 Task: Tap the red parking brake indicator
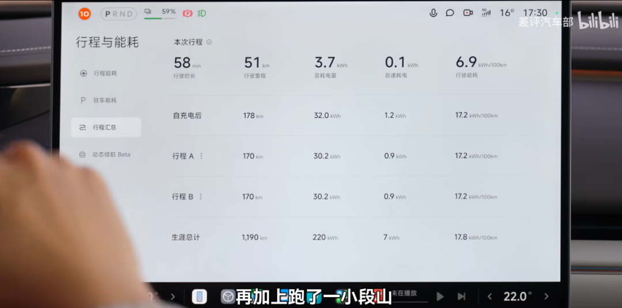(x=187, y=13)
